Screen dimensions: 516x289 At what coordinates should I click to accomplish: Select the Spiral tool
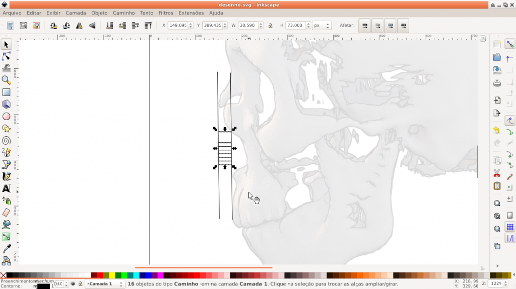pyautogui.click(x=6, y=141)
